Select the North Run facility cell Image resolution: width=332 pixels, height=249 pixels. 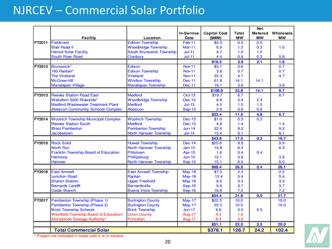[x=60, y=148]
